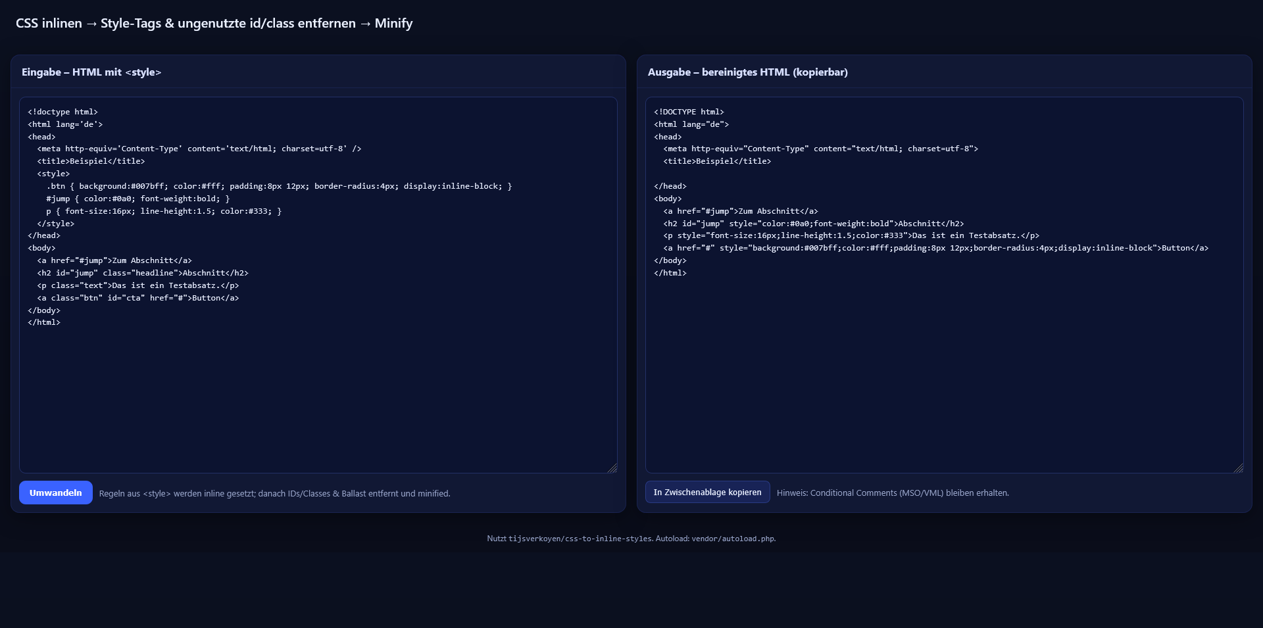Screen dimensions: 1263x628
Task: Click output line '<a href="#" style="background:#007bff'
Action: (936, 248)
